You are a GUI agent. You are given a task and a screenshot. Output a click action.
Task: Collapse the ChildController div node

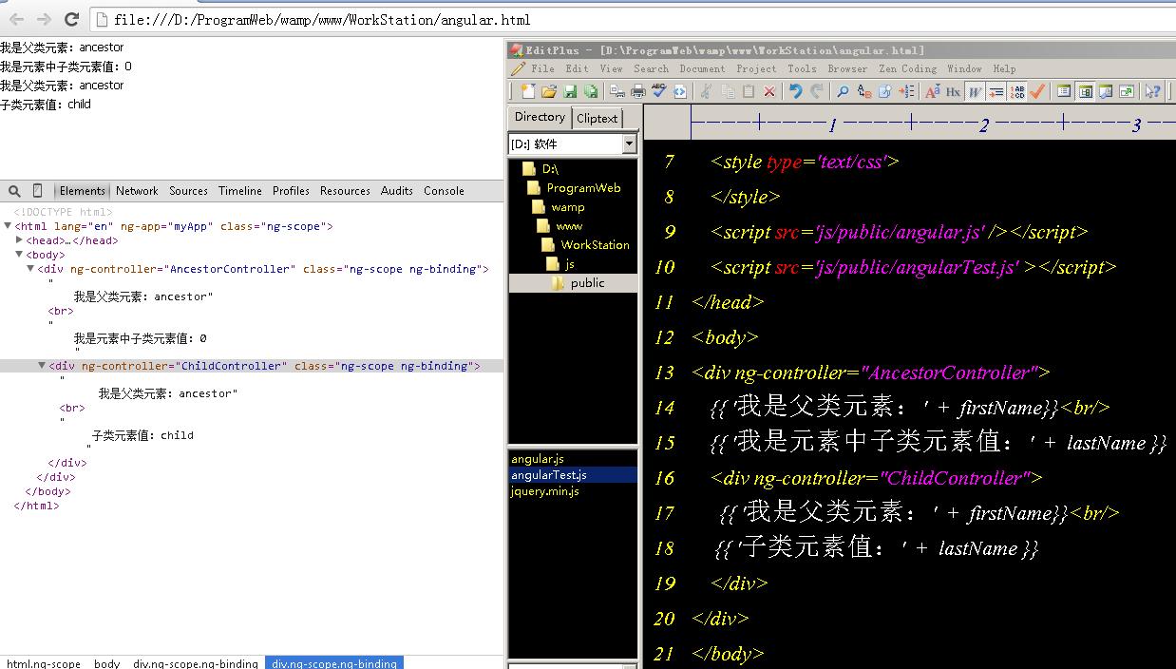[x=42, y=366]
